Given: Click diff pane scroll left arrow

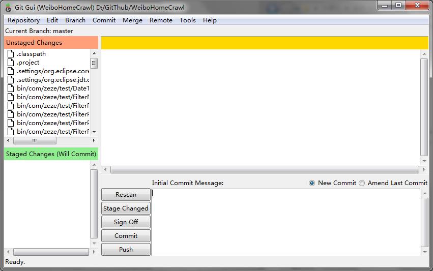Looking at the screenshot, I should point(105,169).
